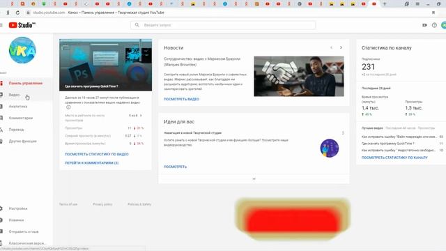
Task: Click the Новости card heading
Action: [x=174, y=48]
